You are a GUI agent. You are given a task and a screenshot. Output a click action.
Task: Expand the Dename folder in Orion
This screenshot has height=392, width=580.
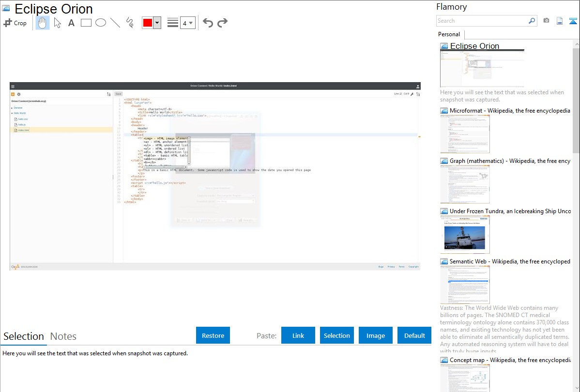12,108
